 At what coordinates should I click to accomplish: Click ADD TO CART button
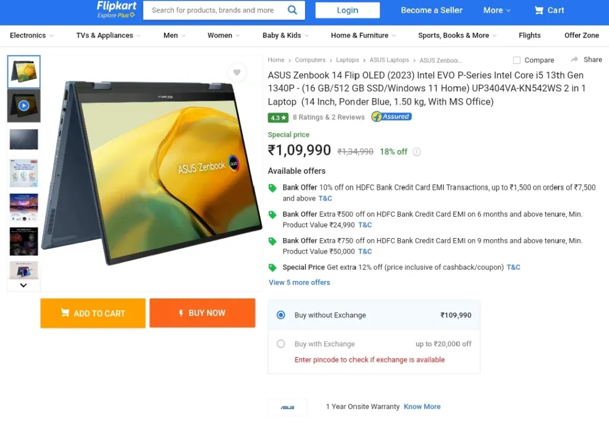[x=93, y=313]
